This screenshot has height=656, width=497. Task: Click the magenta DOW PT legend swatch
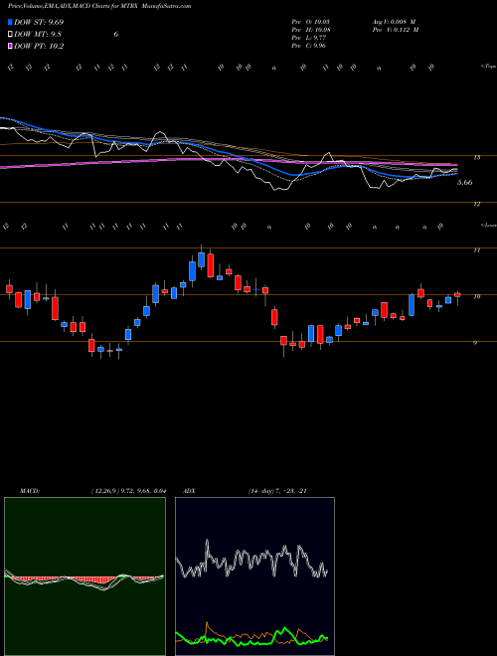click(x=10, y=46)
